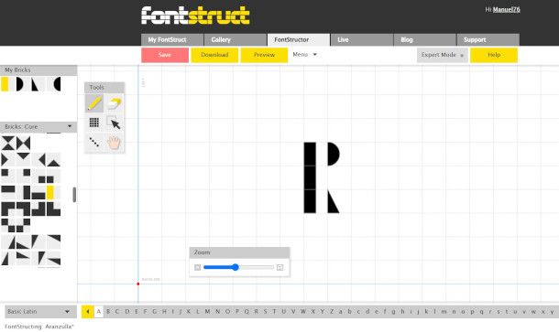
Task: Click the FontStruct logo
Action: pyautogui.click(x=195, y=16)
